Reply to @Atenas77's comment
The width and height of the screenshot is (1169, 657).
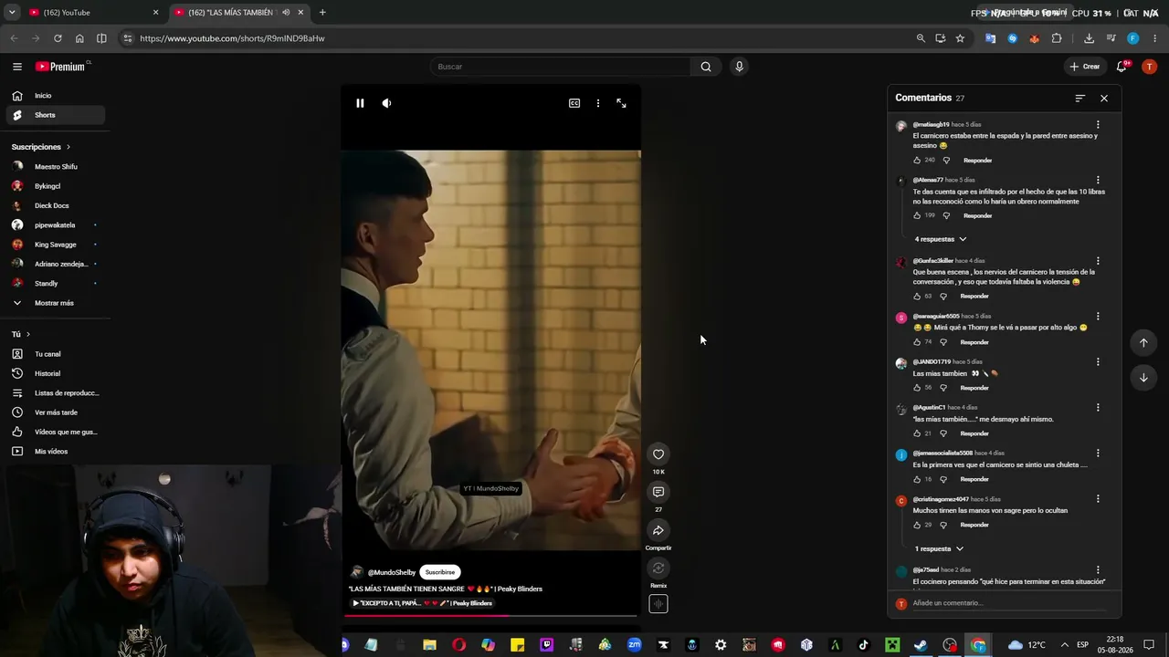(977, 215)
